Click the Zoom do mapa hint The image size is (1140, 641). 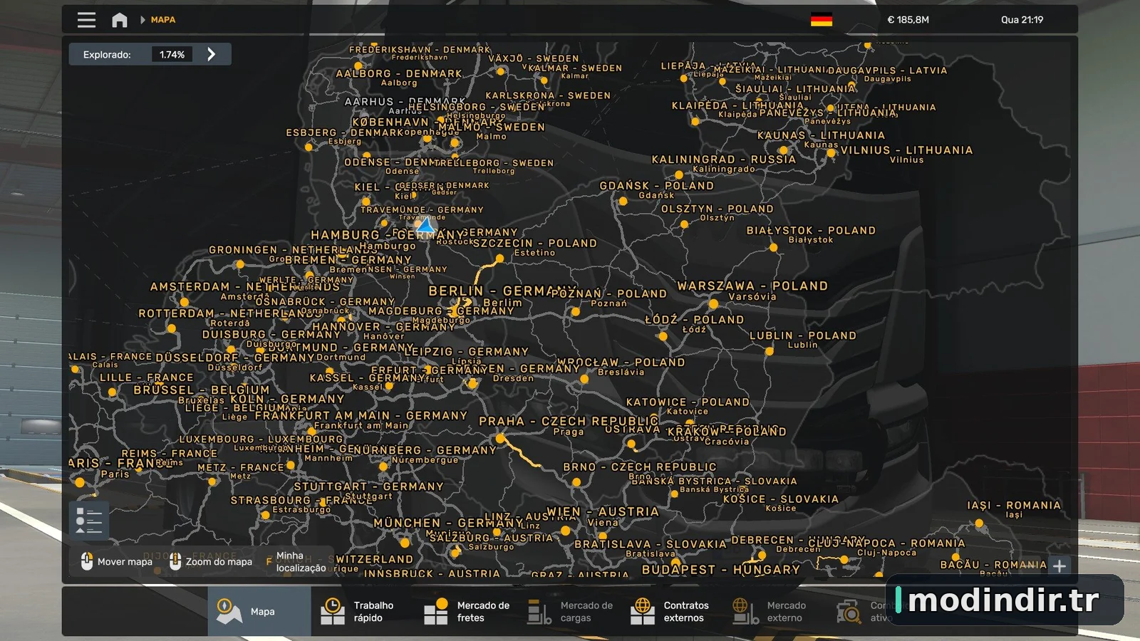pyautogui.click(x=211, y=562)
